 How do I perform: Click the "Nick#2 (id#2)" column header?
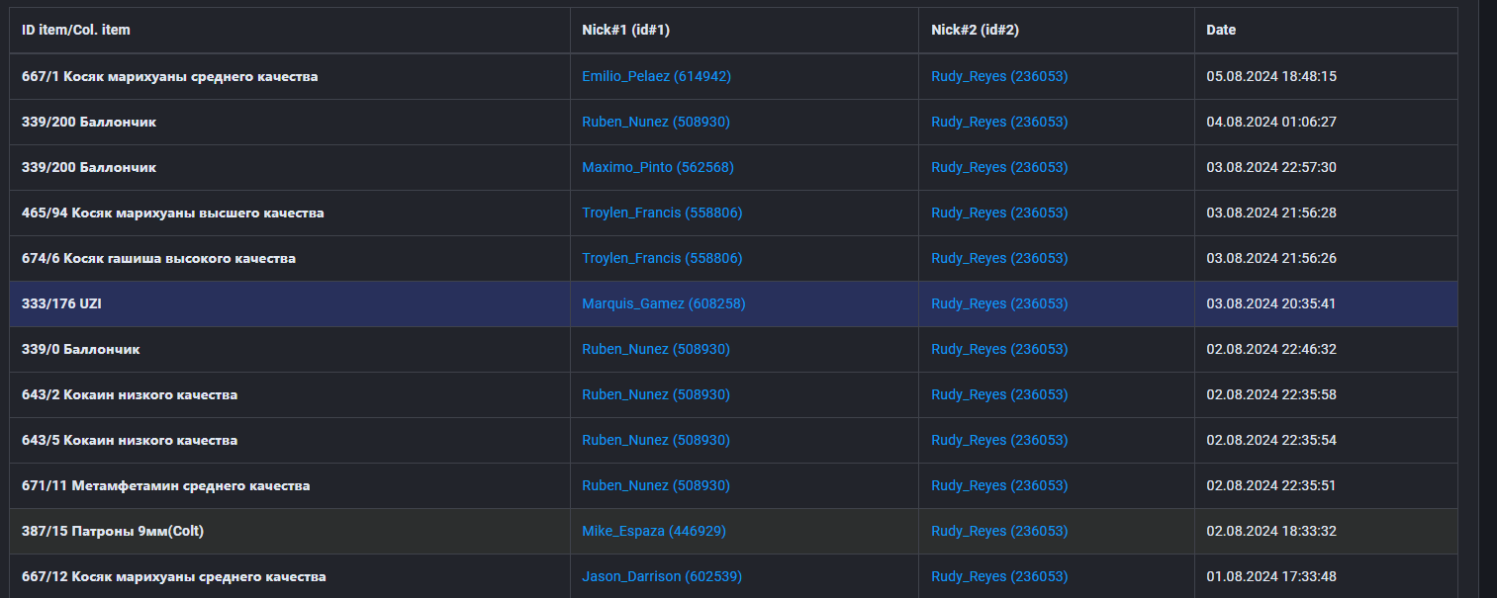[975, 30]
